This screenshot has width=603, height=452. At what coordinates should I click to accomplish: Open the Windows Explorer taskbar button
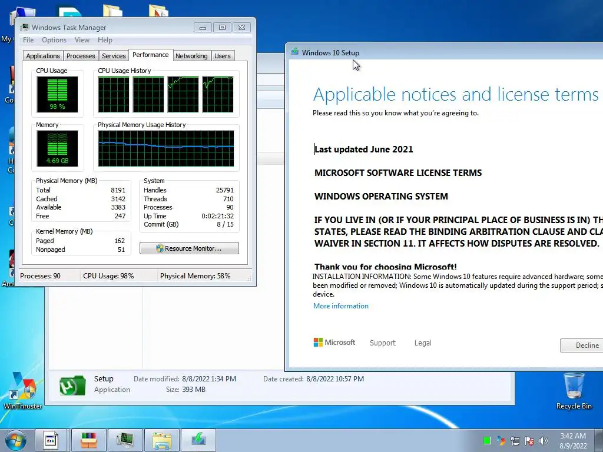[x=161, y=440]
